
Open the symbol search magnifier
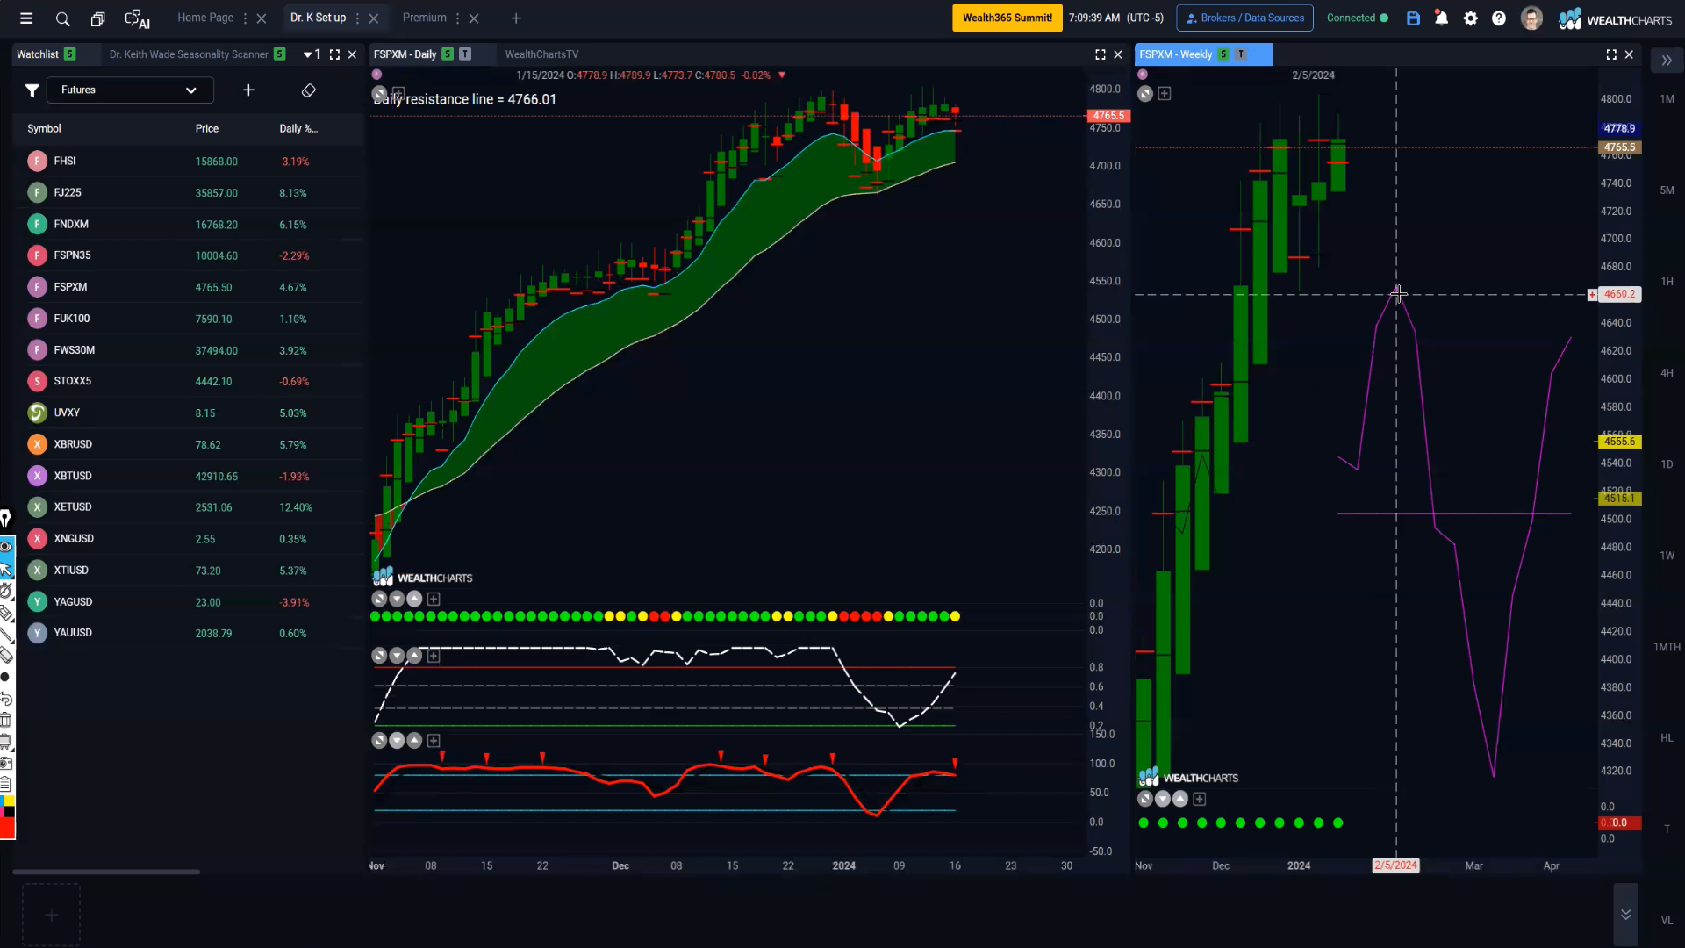pos(62,18)
